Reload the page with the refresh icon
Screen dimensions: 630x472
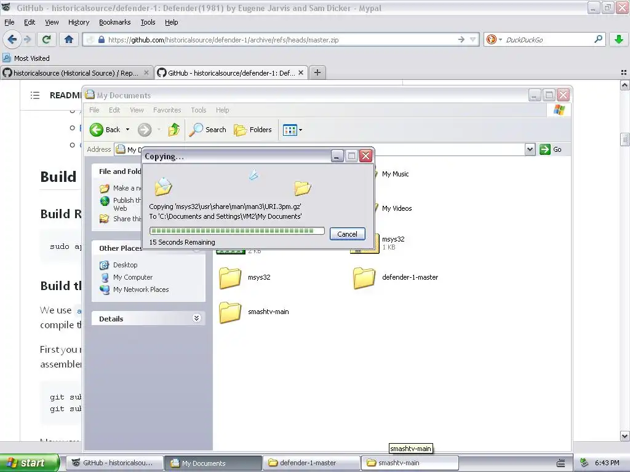click(x=47, y=39)
